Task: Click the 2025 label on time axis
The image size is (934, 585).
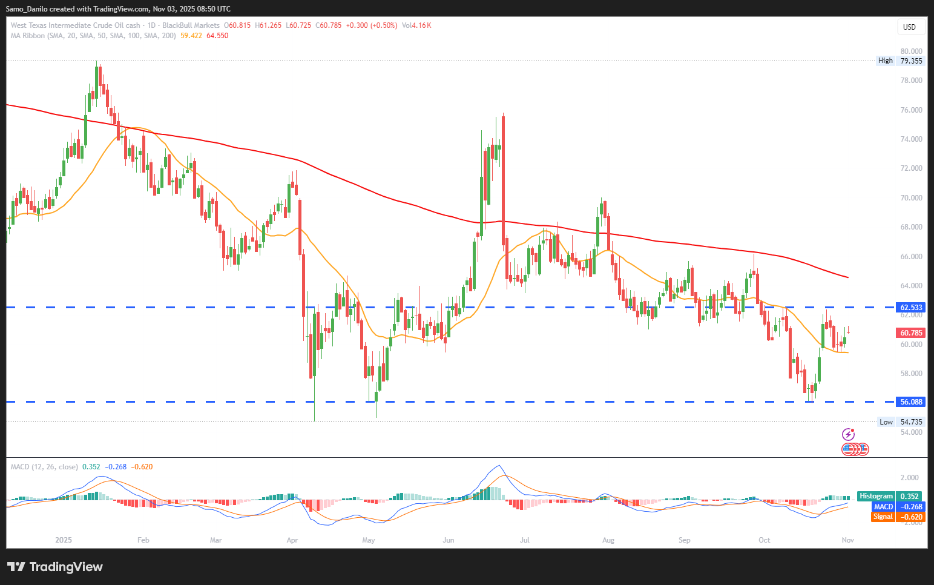Action: (x=64, y=540)
